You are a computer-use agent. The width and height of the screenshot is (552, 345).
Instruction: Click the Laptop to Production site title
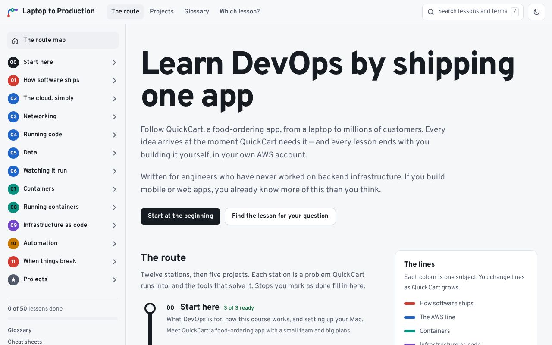59,11
